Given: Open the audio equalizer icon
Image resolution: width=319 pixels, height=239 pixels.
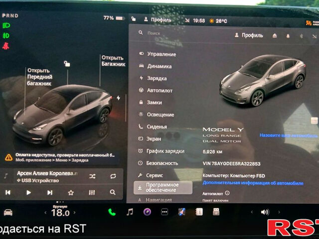Looking at the screenshot, I should pyautogui.click(x=92, y=192).
